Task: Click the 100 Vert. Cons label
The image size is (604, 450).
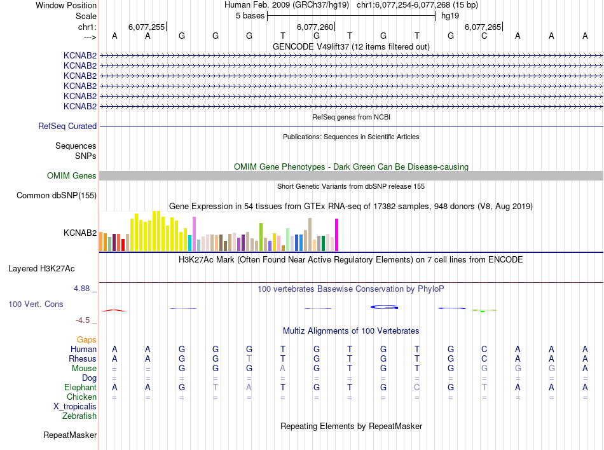Action: click(x=36, y=304)
